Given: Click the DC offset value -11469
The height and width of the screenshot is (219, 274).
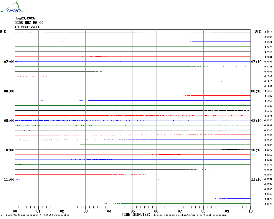Looking at the screenshot, I should (x=268, y=101).
